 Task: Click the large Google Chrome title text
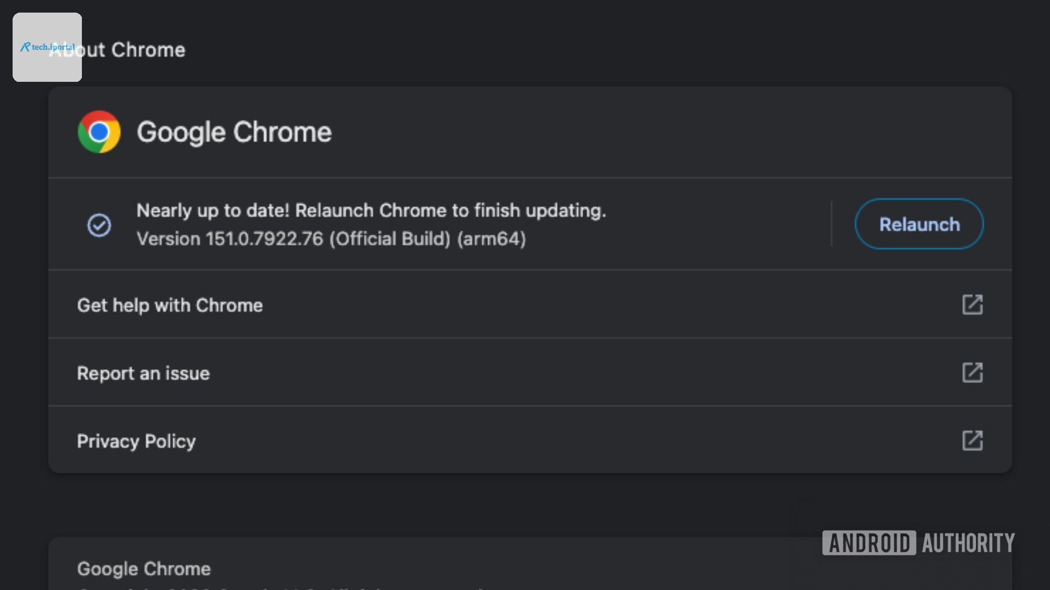(x=234, y=132)
